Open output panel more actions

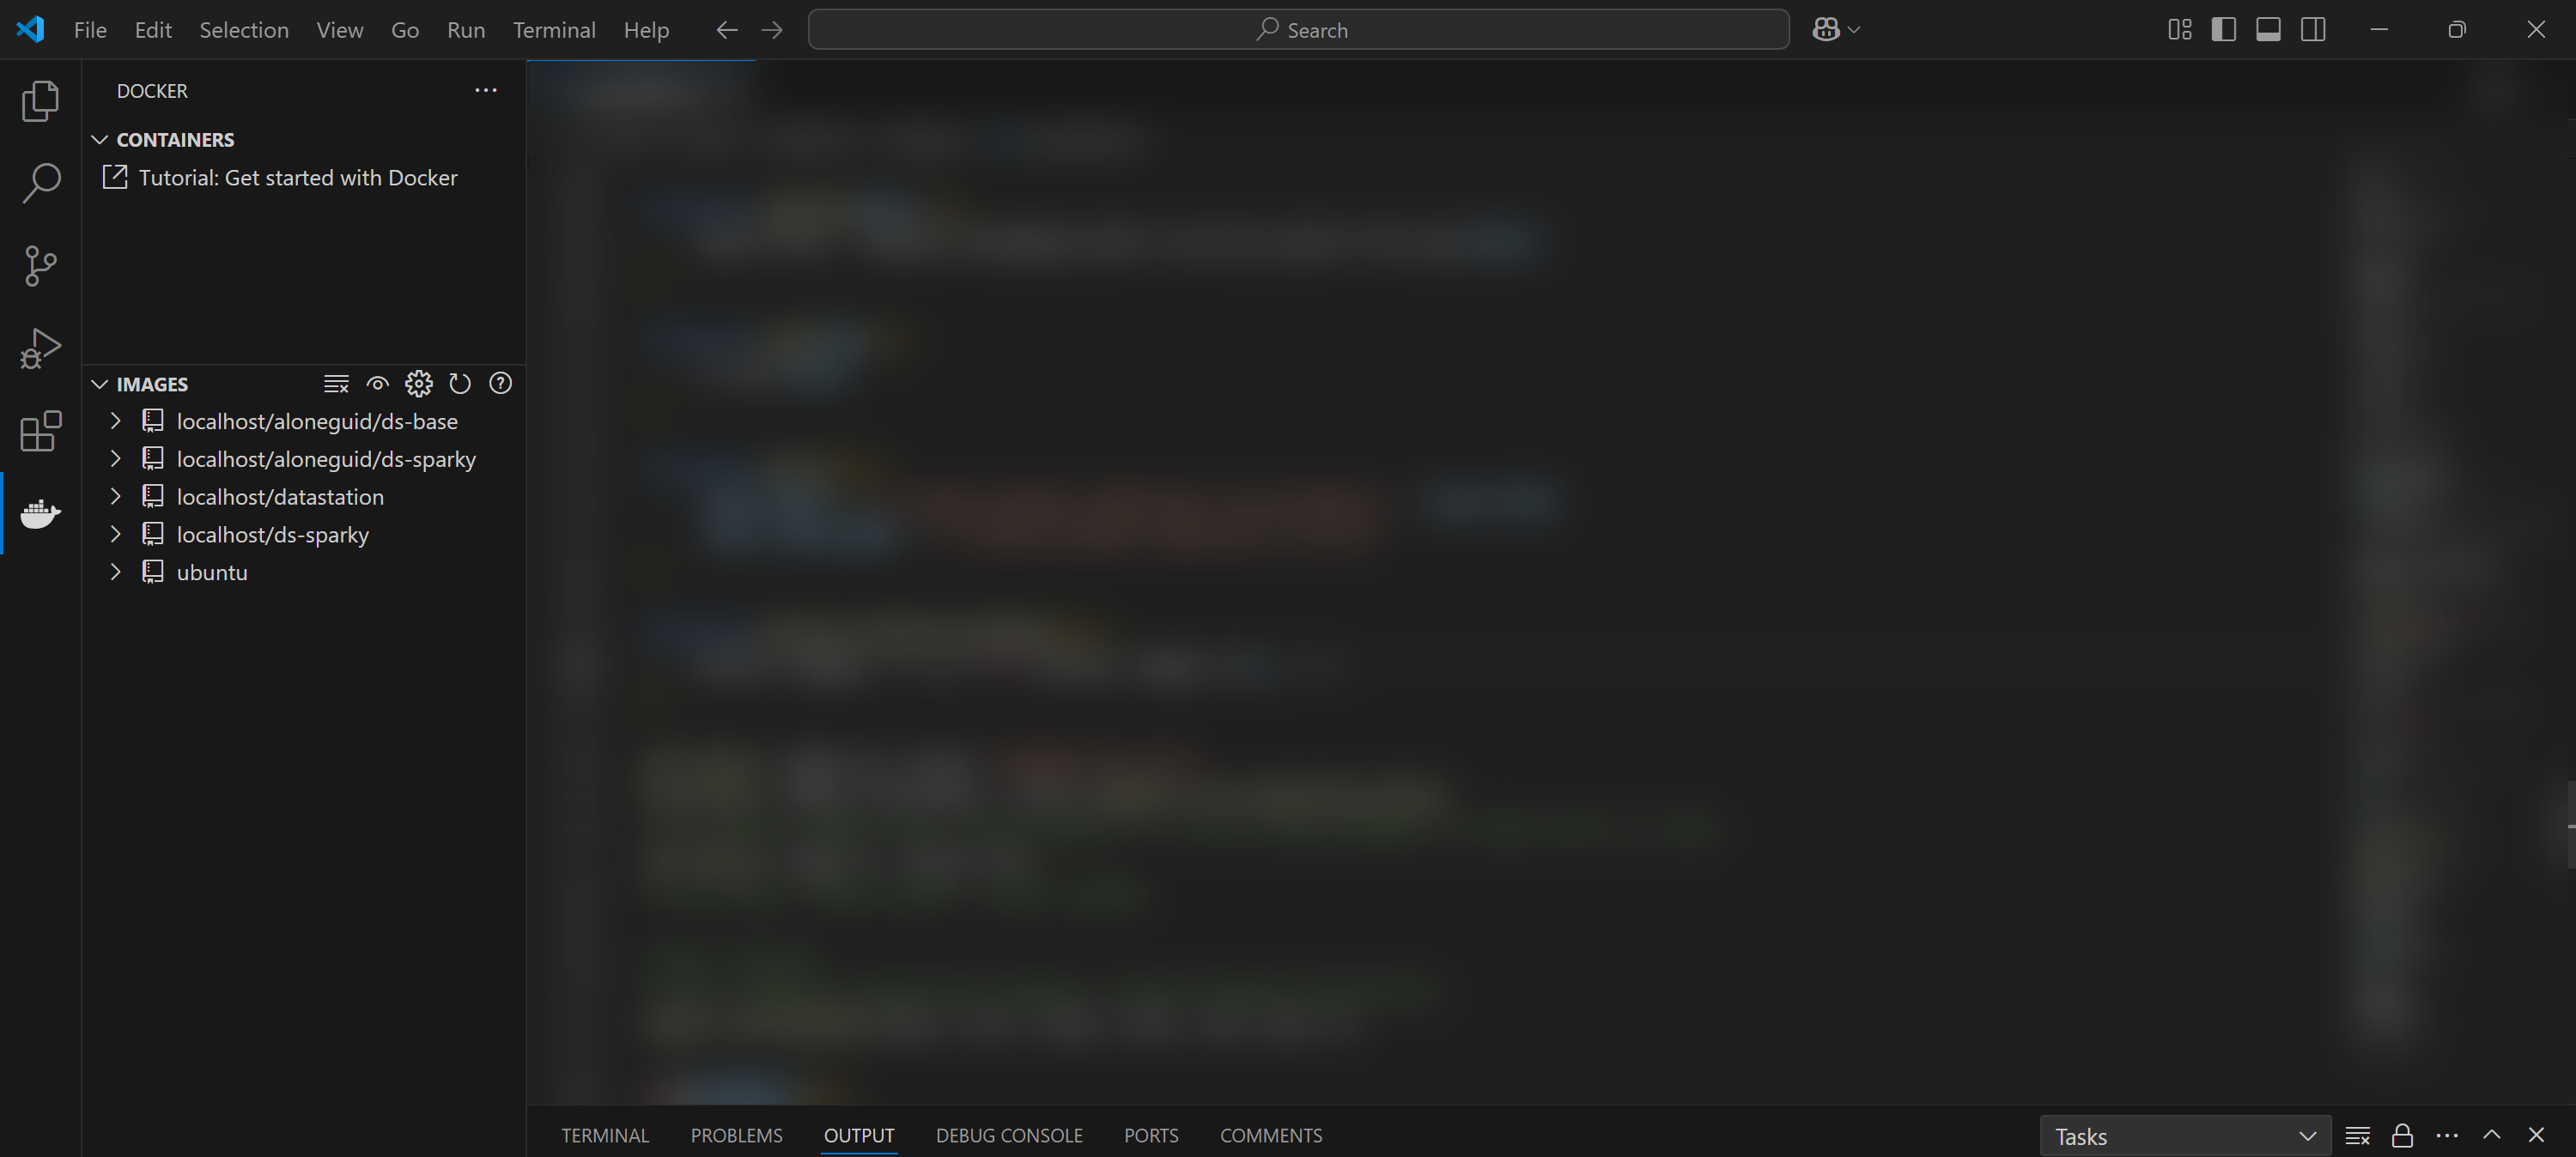coord(2447,1136)
